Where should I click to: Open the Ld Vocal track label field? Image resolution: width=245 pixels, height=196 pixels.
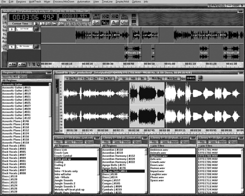click(24, 29)
